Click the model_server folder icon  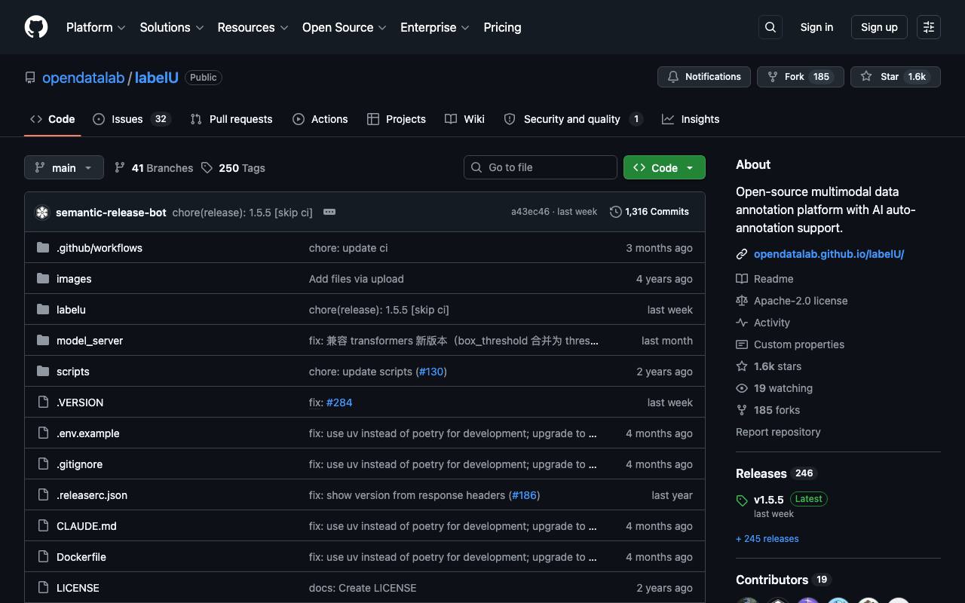click(x=43, y=340)
